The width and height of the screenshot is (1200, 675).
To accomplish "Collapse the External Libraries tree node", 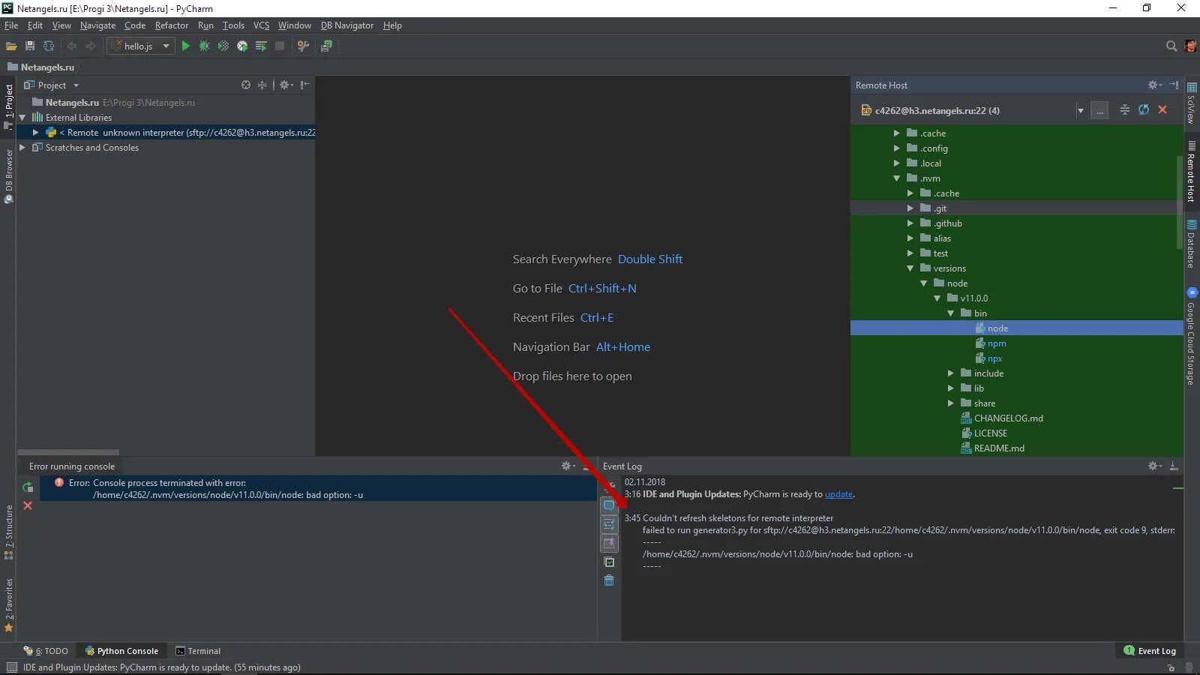I will [x=22, y=118].
